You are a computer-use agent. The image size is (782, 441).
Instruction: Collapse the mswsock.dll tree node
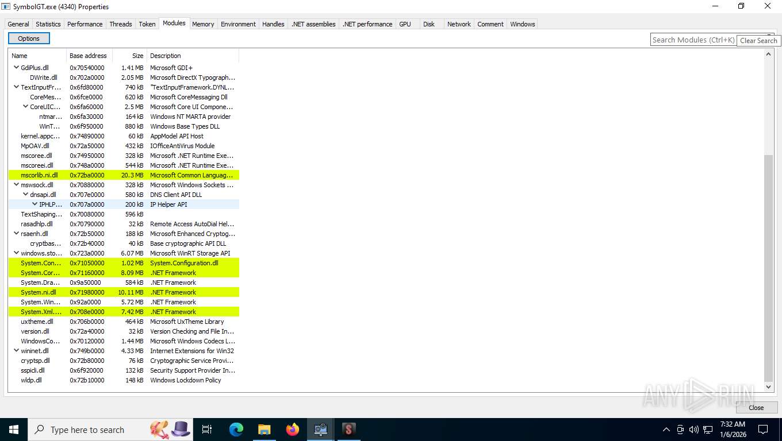pyautogui.click(x=16, y=185)
